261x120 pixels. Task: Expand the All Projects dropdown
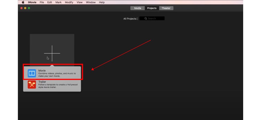tap(131, 19)
